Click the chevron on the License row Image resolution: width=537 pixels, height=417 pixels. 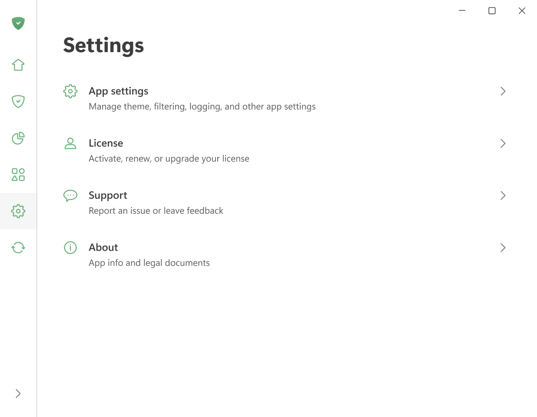(503, 143)
